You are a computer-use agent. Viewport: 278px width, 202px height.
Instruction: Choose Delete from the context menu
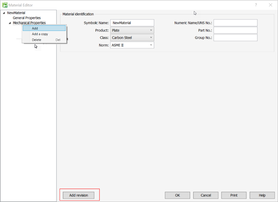click(44, 40)
